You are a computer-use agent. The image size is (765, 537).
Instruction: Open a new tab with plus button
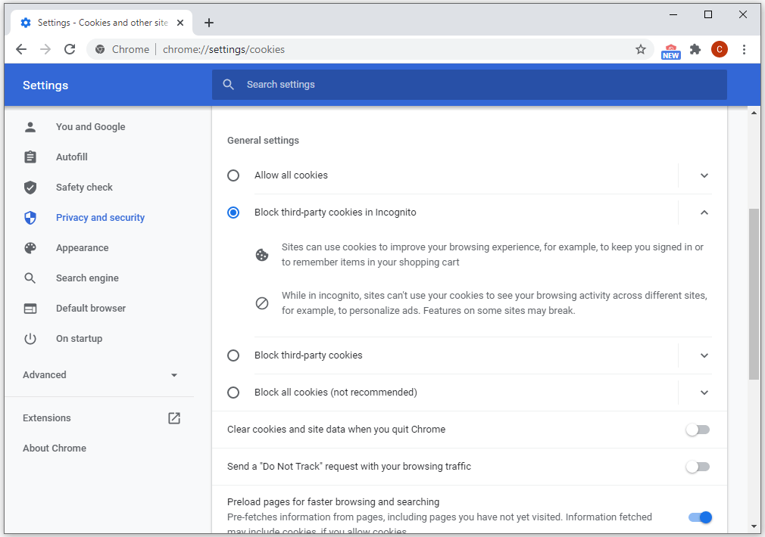[x=209, y=23]
